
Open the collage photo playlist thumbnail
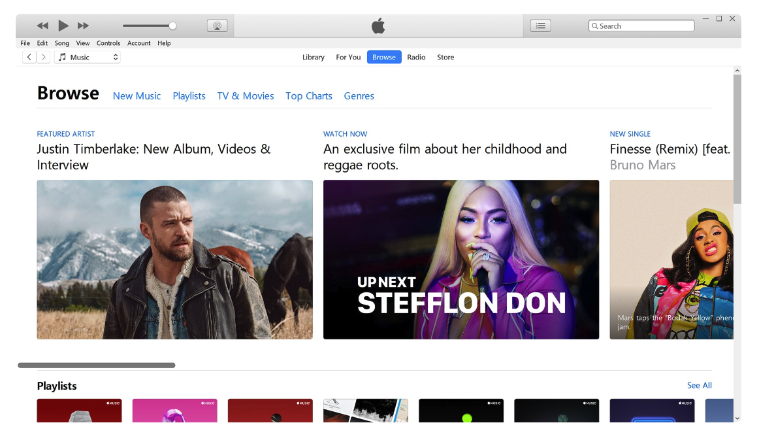tap(366, 411)
